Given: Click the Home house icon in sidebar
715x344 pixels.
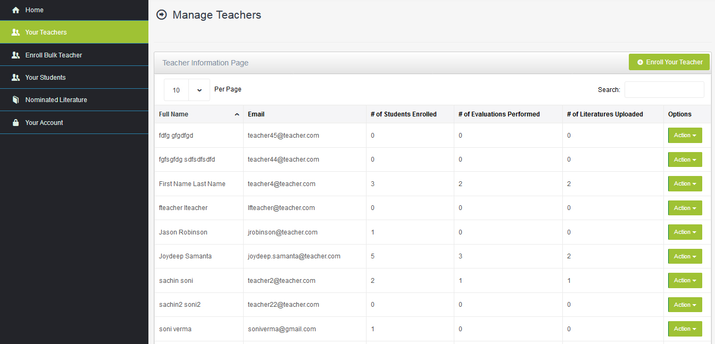Looking at the screenshot, I should pyautogui.click(x=15, y=10).
